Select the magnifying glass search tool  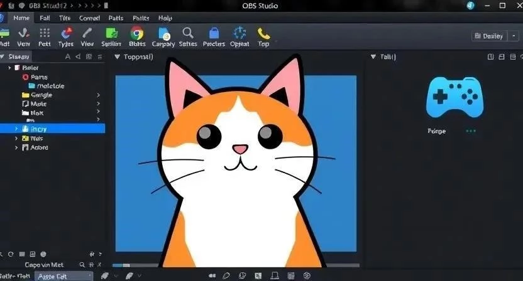[187, 33]
